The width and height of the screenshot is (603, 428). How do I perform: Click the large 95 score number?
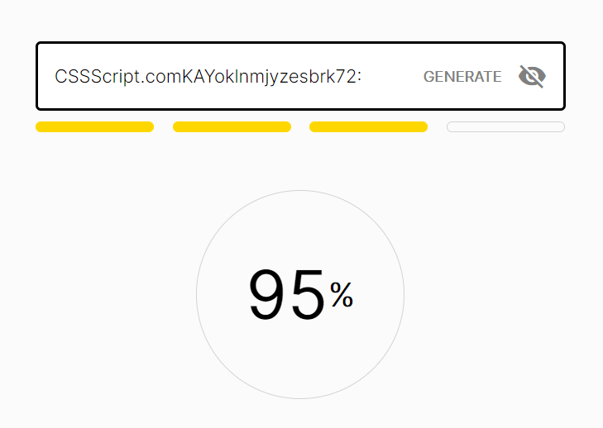tap(286, 296)
